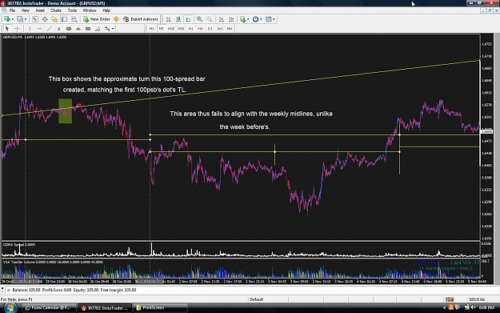Open the View menu
This screenshot has height=313, width=500.
pyautogui.click(x=25, y=10)
